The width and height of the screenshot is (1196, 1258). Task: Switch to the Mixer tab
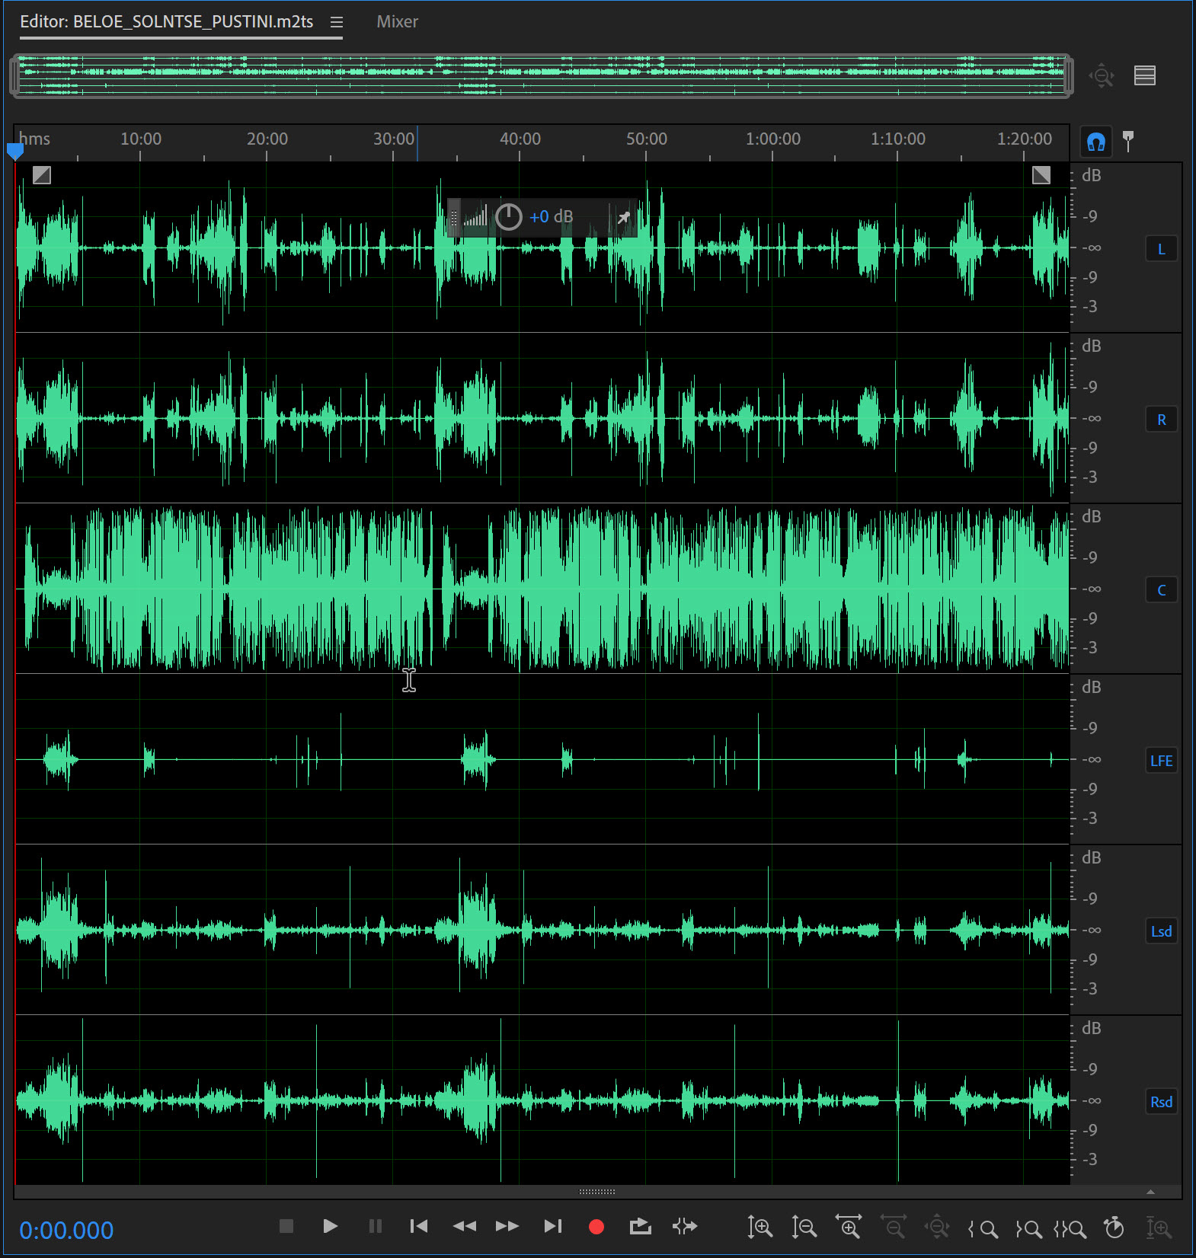pyautogui.click(x=397, y=22)
